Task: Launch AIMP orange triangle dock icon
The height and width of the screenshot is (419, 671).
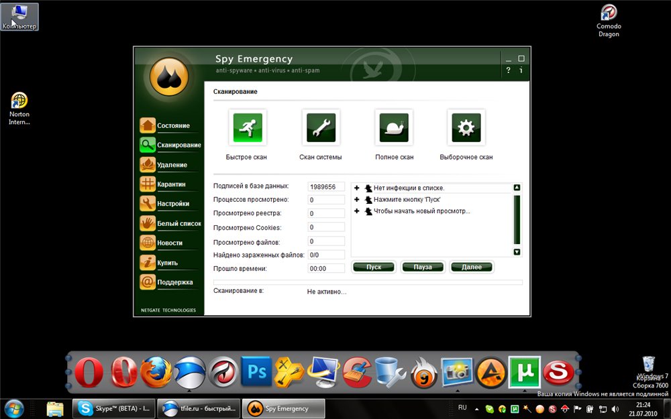Action: [x=491, y=372]
